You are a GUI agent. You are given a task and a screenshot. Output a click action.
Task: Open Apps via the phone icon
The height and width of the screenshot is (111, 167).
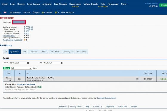(x=34, y=12)
